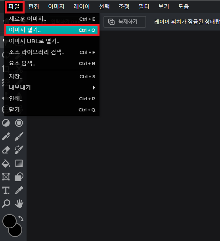Click the 파일 menu
This screenshot has height=241, width=220.
click(14, 7)
